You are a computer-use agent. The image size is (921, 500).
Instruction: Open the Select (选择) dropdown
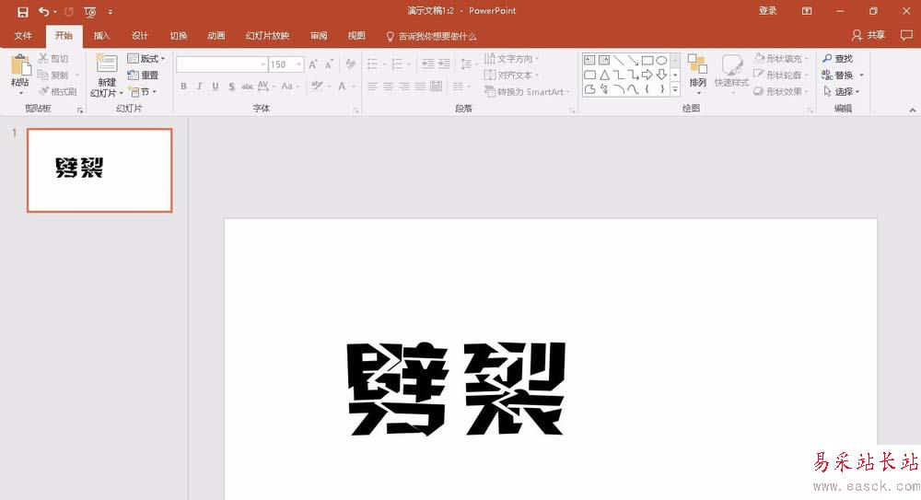(842, 92)
